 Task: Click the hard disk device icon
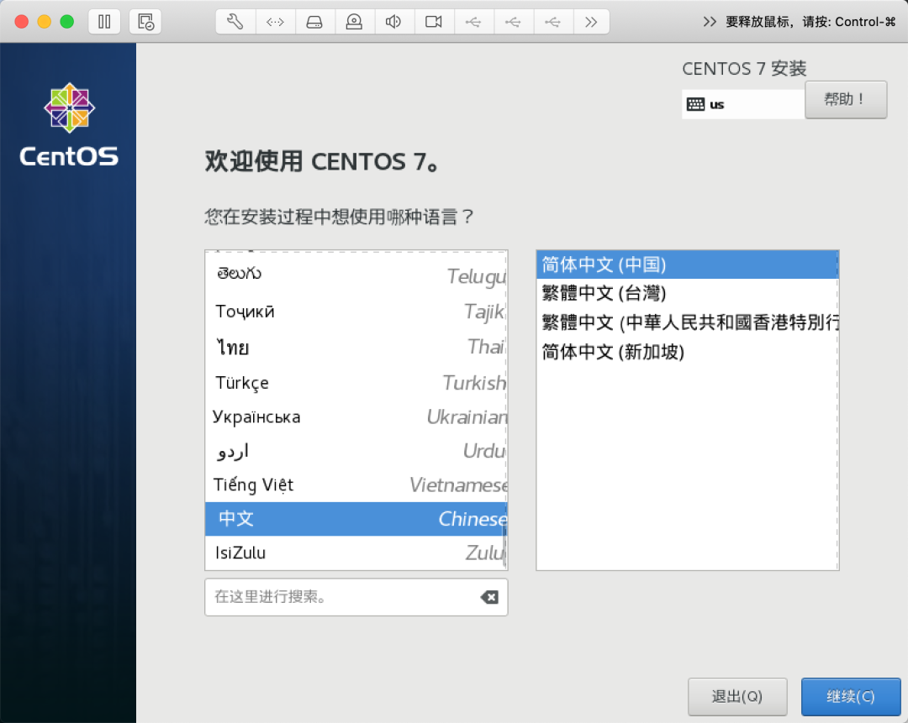[x=314, y=21]
